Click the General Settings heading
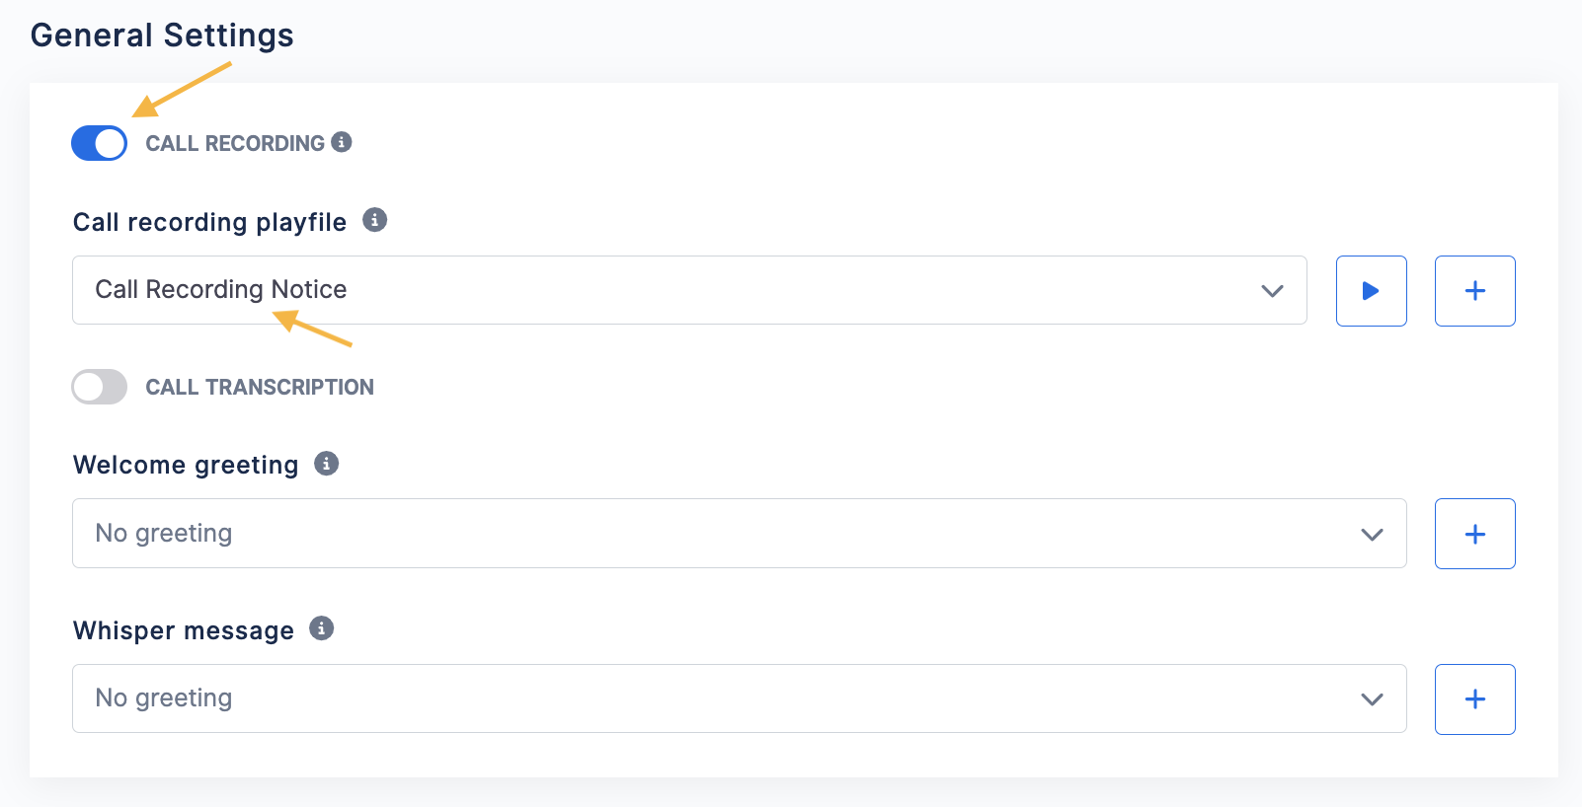The image size is (1582, 807). point(162,36)
